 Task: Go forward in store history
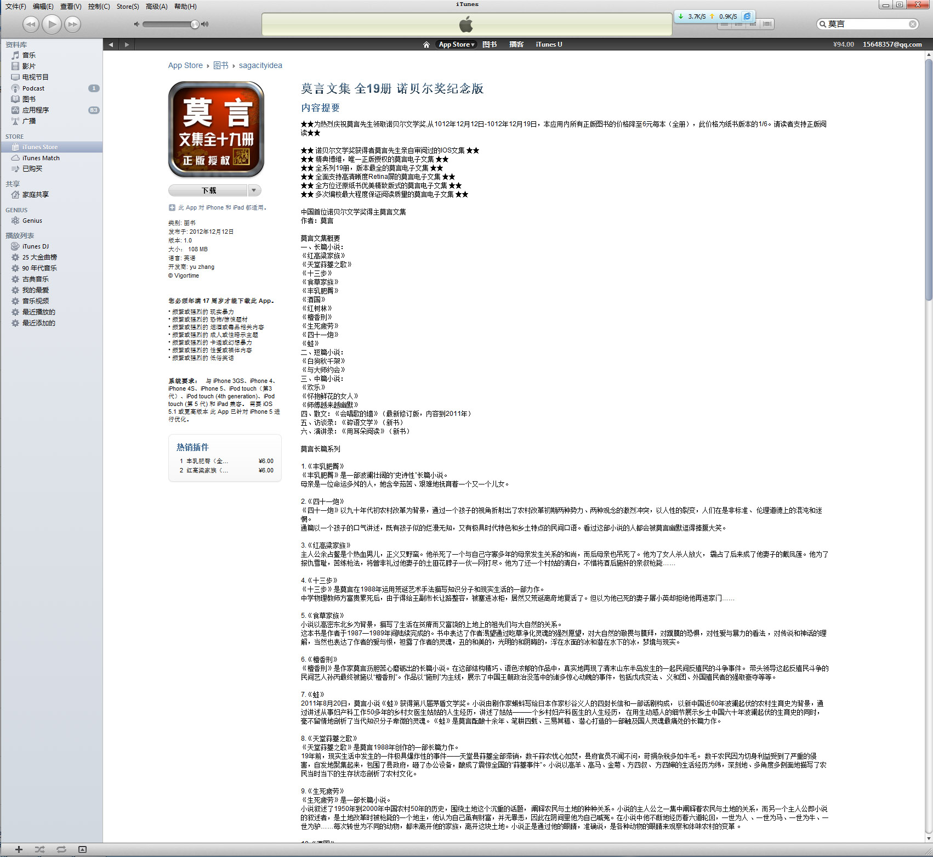(127, 44)
